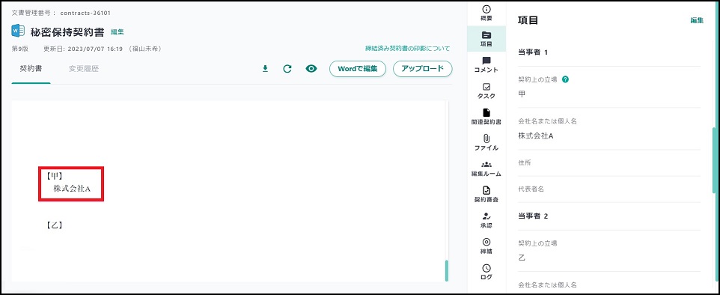Click the 株式会社A value under 当事者 1

click(x=535, y=136)
